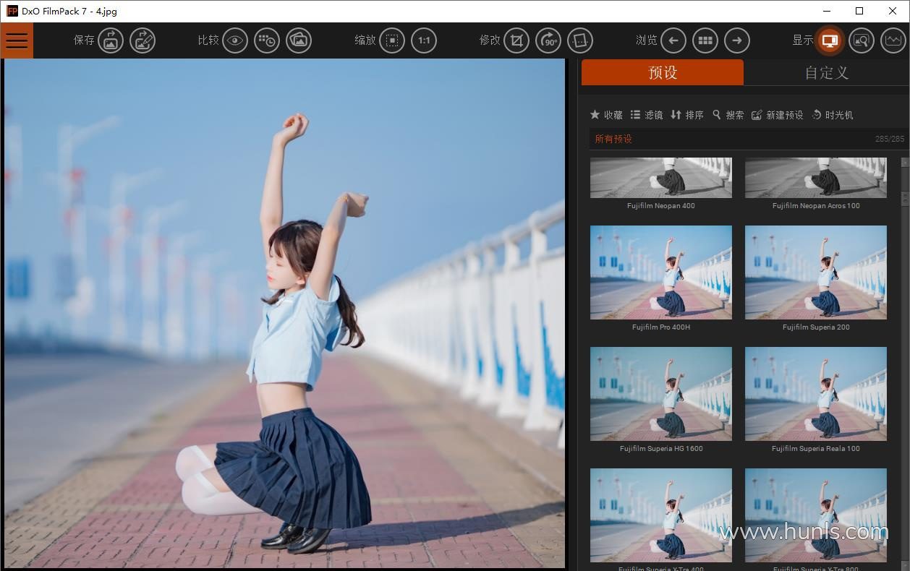
Task: Open the 滤镜 filter list
Action: point(647,115)
